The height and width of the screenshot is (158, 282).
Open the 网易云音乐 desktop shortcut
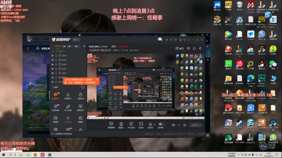pos(240,65)
